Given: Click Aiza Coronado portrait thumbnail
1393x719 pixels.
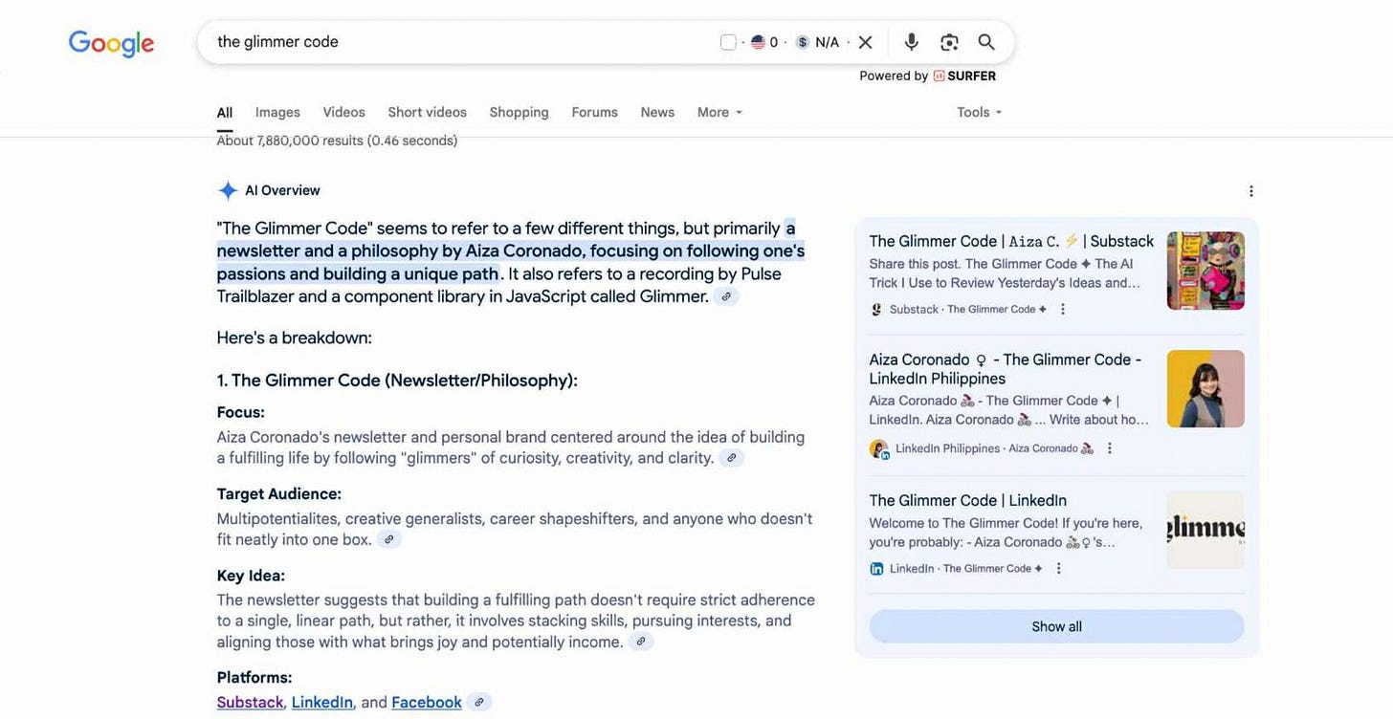Looking at the screenshot, I should click(x=1205, y=388).
